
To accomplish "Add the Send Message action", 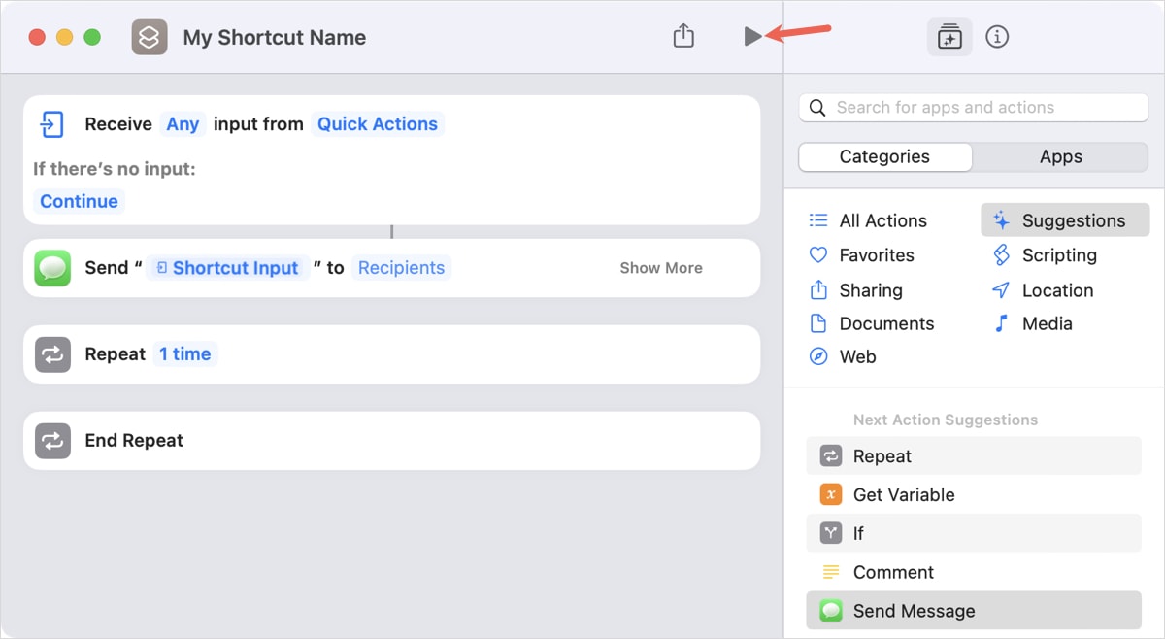I will click(x=913, y=611).
